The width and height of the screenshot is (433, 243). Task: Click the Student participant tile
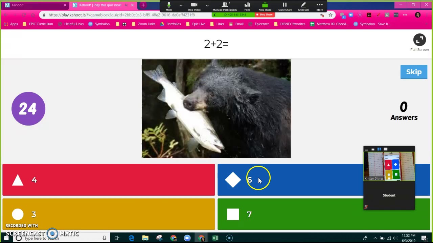click(x=389, y=195)
